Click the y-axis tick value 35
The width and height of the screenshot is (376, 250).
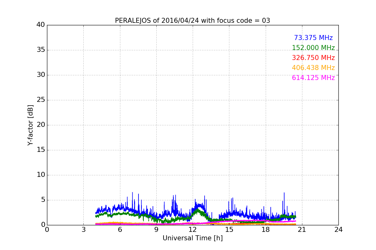click(x=41, y=50)
